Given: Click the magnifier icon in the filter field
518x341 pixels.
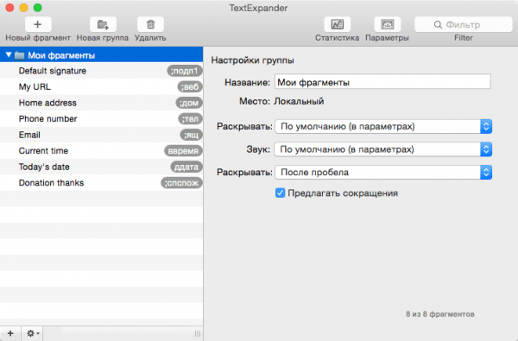Looking at the screenshot, I should pos(438,25).
